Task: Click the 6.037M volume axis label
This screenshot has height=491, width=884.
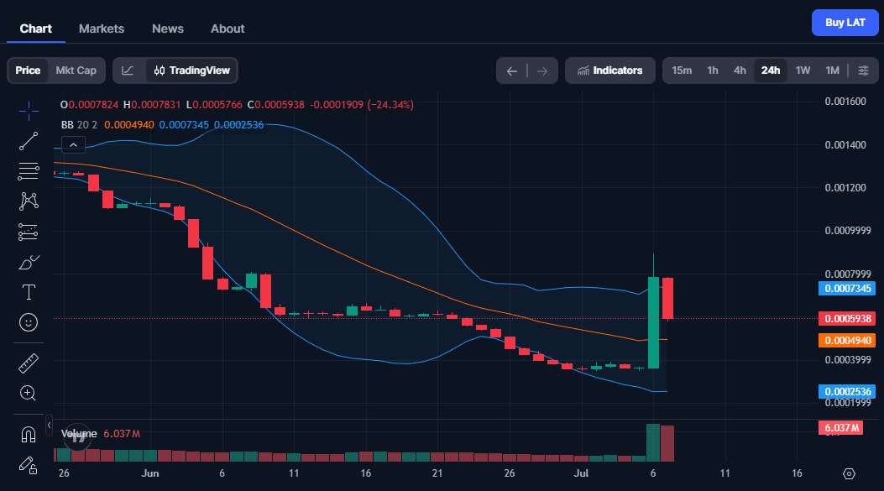Action: pos(840,428)
